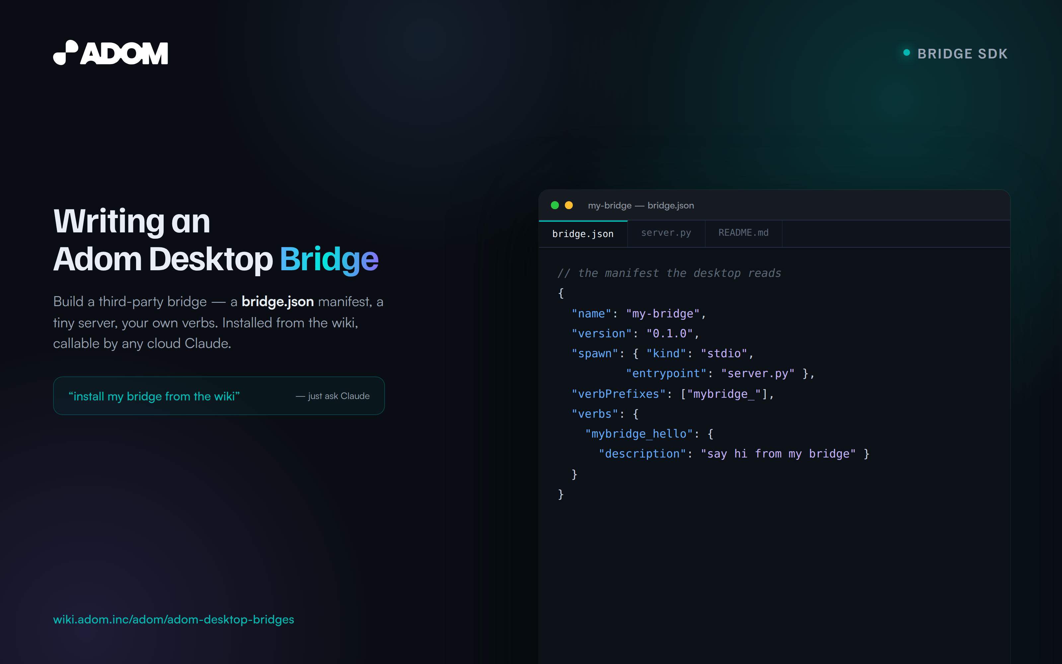The image size is (1062, 664).
Task: Open the wiki.adom.inc/adom/adom-desktop-bridges link
Action: click(x=174, y=619)
